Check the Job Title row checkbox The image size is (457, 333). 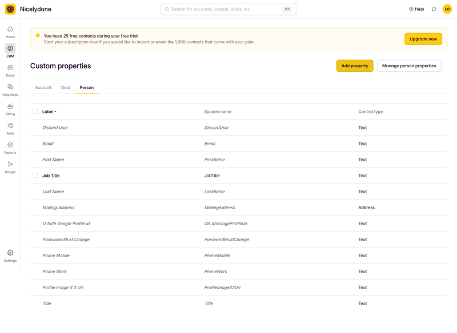(x=35, y=176)
